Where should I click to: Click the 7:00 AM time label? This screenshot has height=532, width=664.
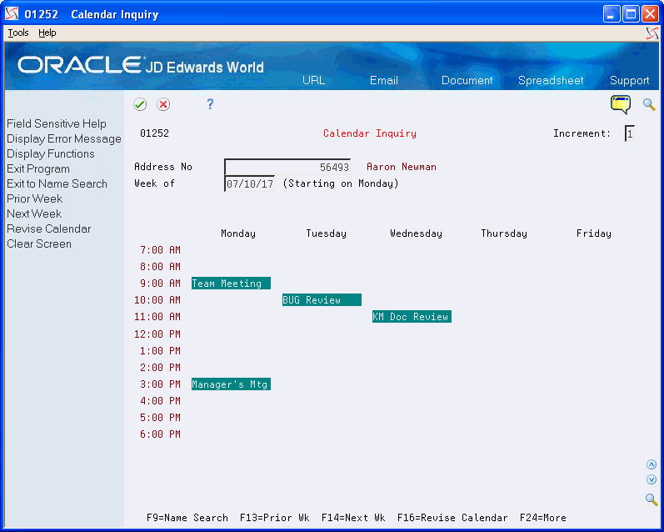[x=161, y=250]
